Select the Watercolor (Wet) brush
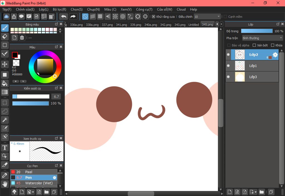 point(39,183)
